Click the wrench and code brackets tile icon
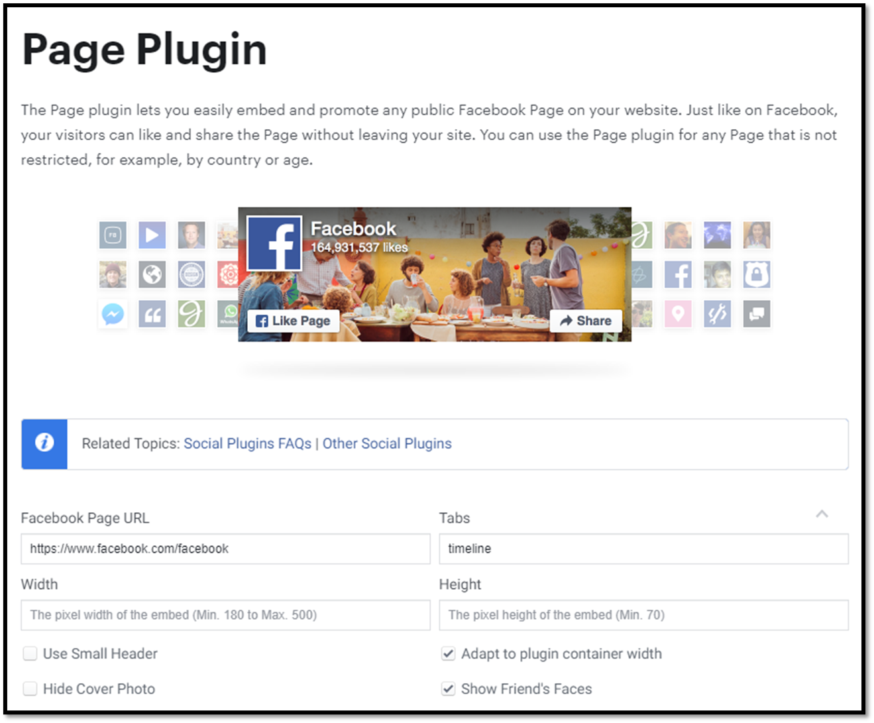 (x=718, y=314)
